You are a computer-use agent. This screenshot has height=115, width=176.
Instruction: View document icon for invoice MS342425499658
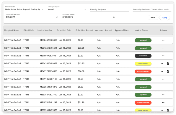(168, 64)
